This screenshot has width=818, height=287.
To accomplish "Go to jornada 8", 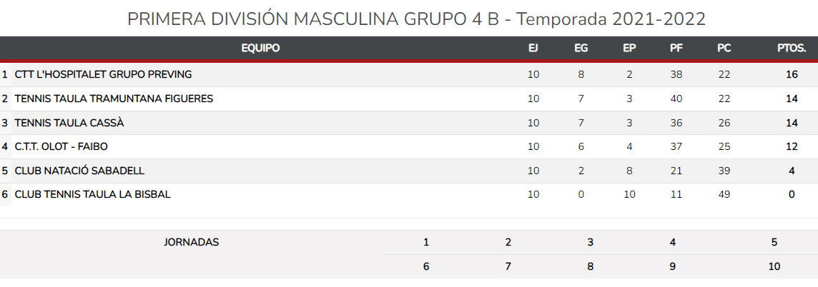I will pyautogui.click(x=591, y=266).
